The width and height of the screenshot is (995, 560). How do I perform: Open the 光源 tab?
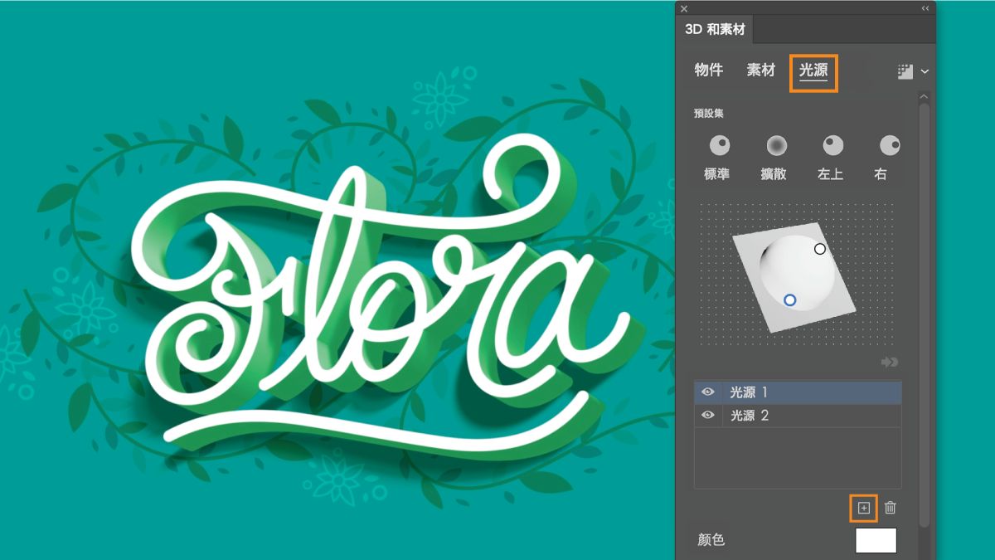point(813,71)
